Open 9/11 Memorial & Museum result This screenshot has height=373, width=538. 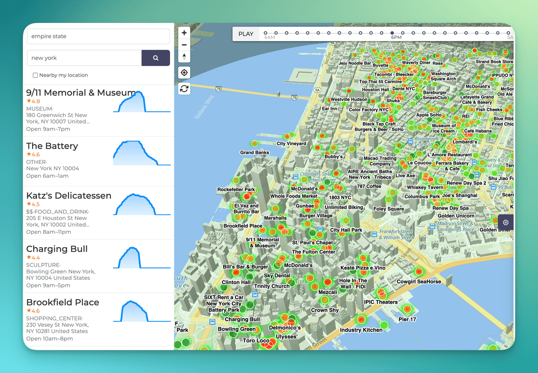point(98,111)
